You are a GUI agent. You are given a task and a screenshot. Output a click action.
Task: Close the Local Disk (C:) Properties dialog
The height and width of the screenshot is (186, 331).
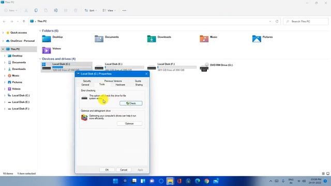[x=146, y=74]
